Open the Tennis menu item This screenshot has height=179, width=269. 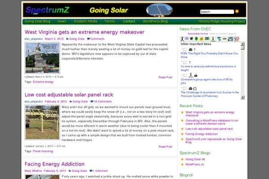pyautogui.click(x=110, y=21)
